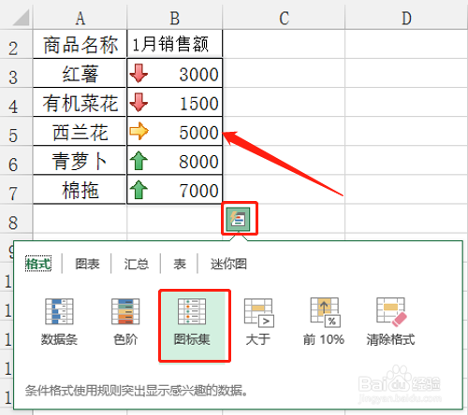Select column A header
Image resolution: width=468 pixels, height=415 pixels.
[x=80, y=18]
